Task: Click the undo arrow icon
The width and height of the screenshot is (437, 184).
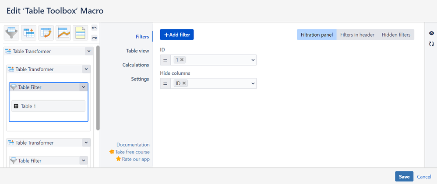Action: (x=94, y=28)
